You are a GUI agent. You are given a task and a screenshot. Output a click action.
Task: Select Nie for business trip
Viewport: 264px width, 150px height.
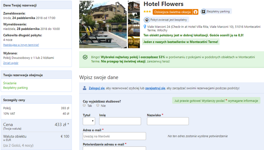click(98, 105)
